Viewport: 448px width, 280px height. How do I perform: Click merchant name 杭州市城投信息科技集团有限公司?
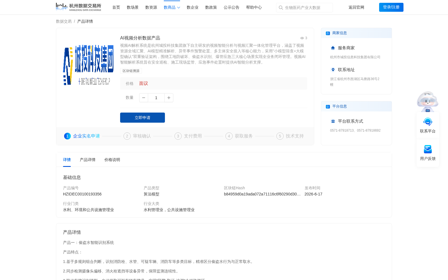(x=355, y=57)
